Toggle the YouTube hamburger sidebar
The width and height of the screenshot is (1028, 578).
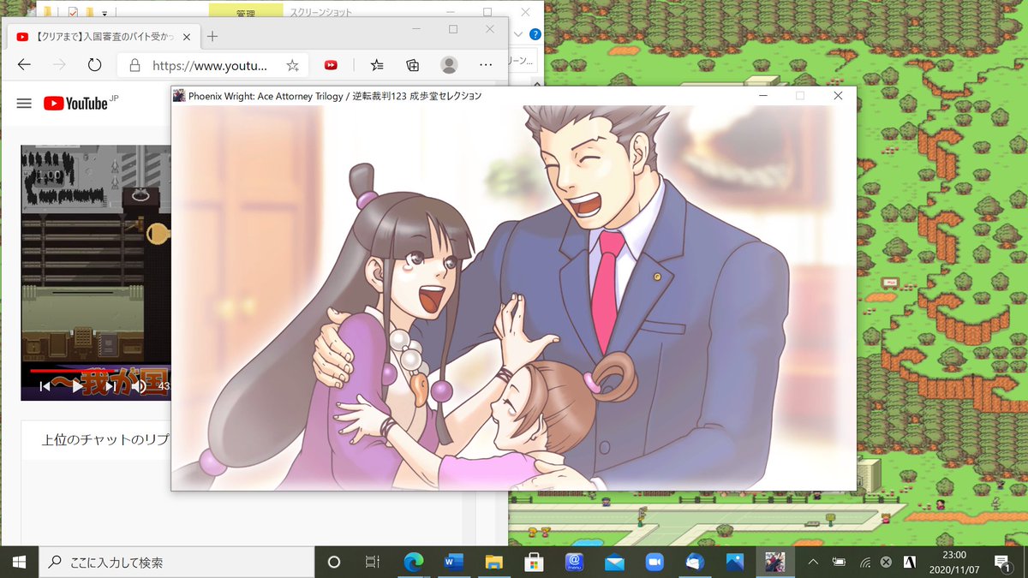point(23,103)
